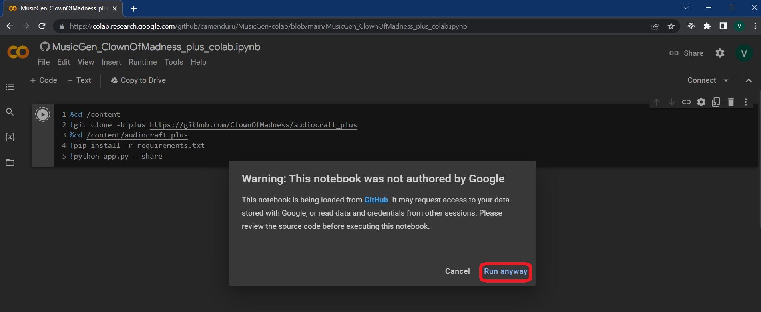Mirror cell in tab icon
Image resolution: width=761 pixels, height=312 pixels.
tap(716, 102)
